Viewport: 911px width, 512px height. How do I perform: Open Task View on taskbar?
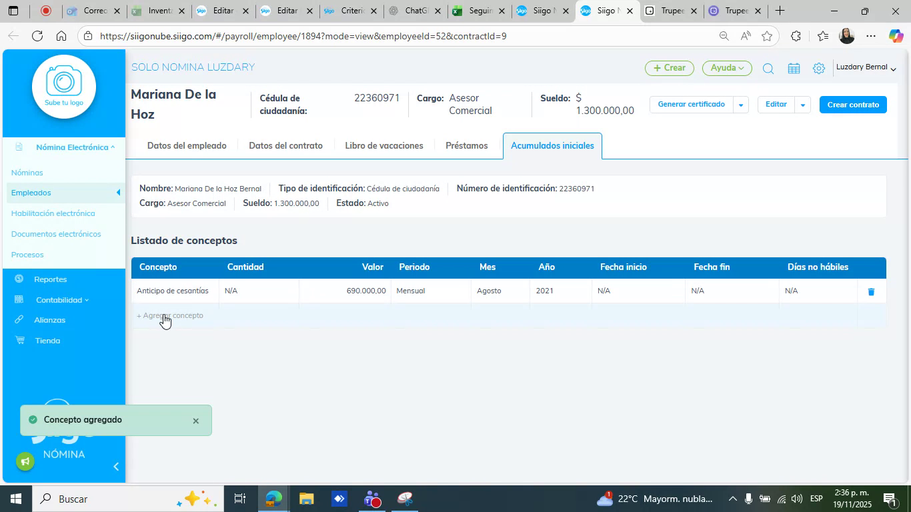coord(240,499)
